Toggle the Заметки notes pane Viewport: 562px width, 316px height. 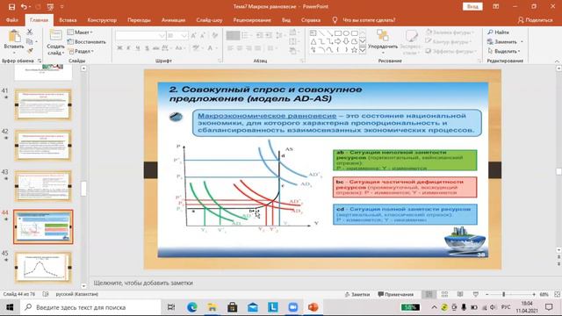(x=357, y=294)
